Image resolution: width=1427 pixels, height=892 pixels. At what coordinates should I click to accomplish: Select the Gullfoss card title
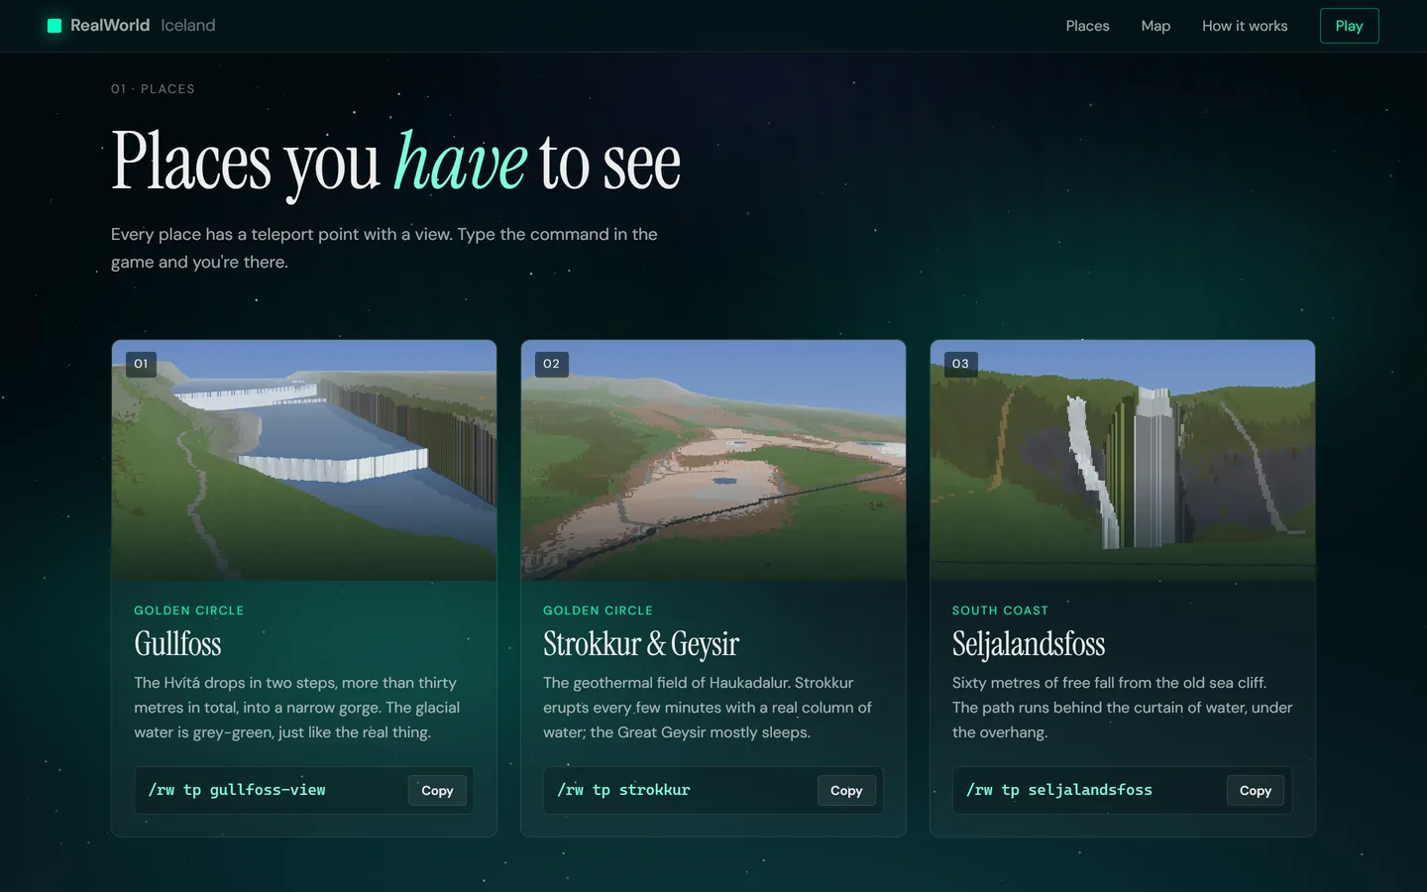pyautogui.click(x=177, y=644)
